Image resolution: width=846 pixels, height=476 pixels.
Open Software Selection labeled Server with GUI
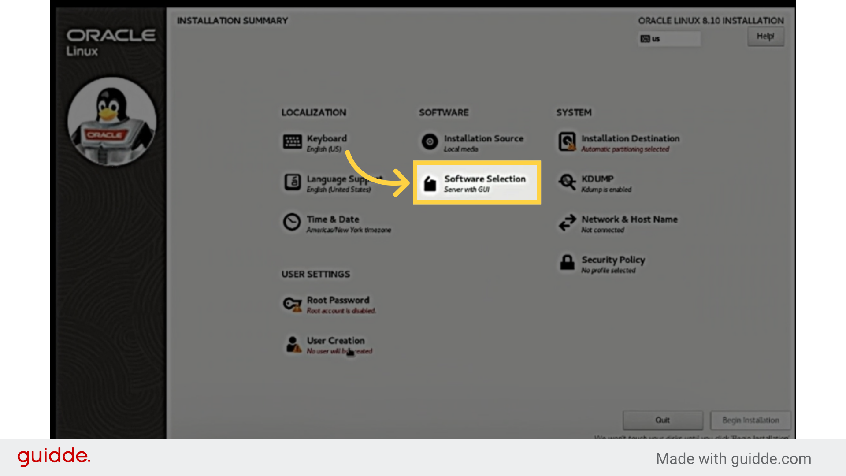(485, 183)
